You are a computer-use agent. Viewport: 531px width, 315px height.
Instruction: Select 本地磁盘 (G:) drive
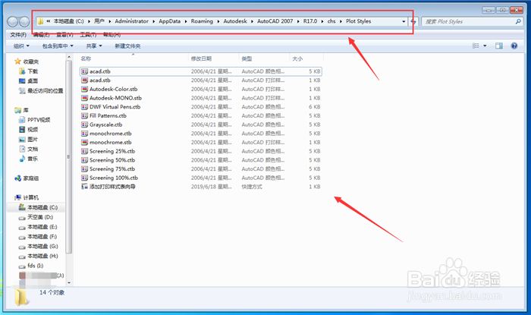42,246
